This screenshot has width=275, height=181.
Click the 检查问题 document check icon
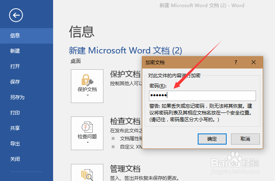pyautogui.click(x=87, y=127)
